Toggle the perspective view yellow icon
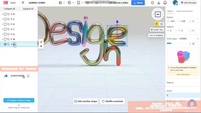Viewport: 201px width, 113px height. pyautogui.click(x=156, y=24)
